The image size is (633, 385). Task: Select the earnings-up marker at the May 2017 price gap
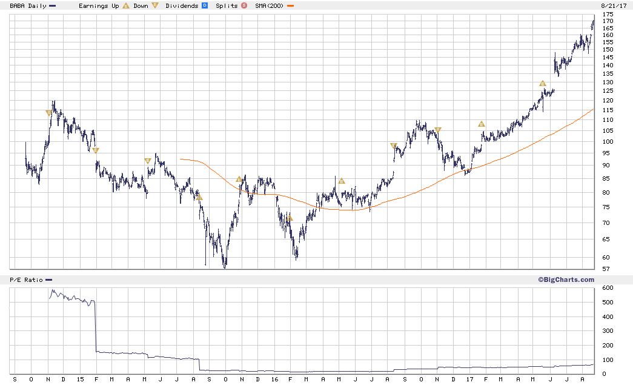(x=543, y=84)
